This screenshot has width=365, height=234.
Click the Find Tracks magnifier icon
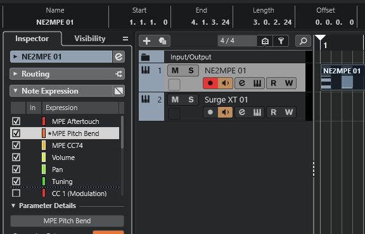tap(303, 41)
